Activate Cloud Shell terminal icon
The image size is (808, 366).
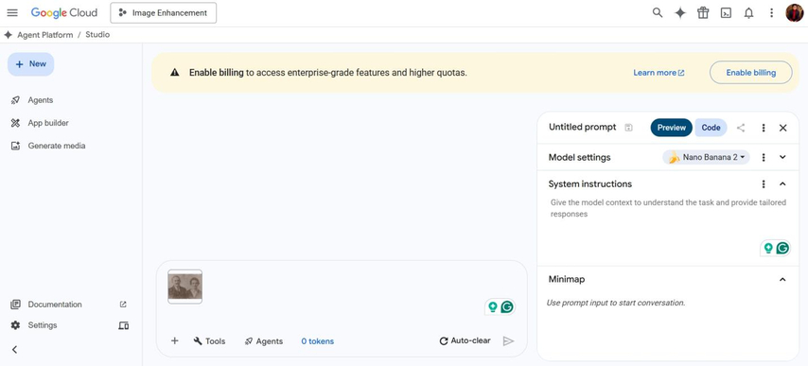point(726,13)
